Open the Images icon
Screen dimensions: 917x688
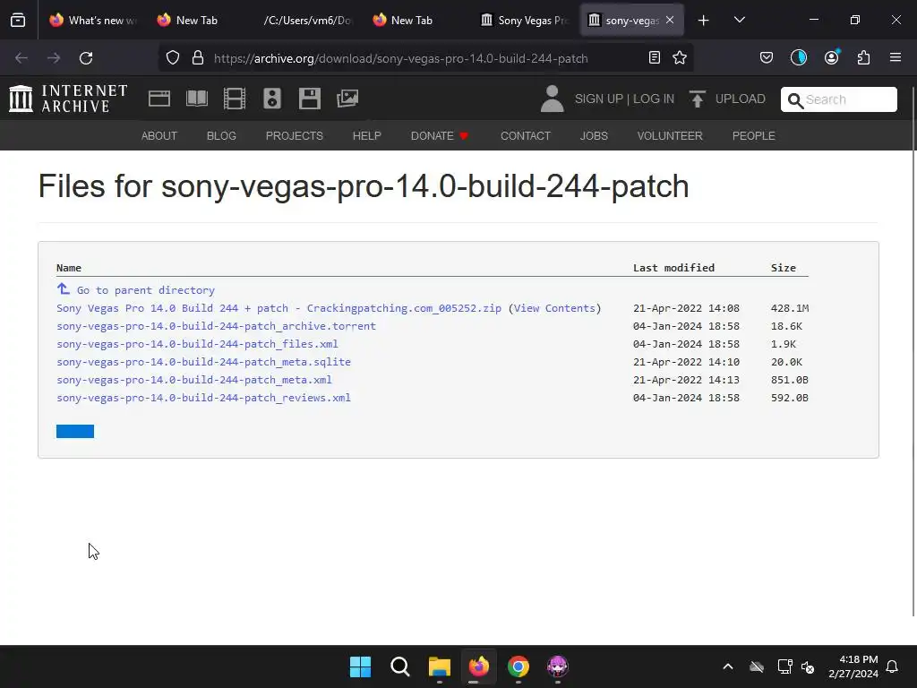click(x=347, y=99)
